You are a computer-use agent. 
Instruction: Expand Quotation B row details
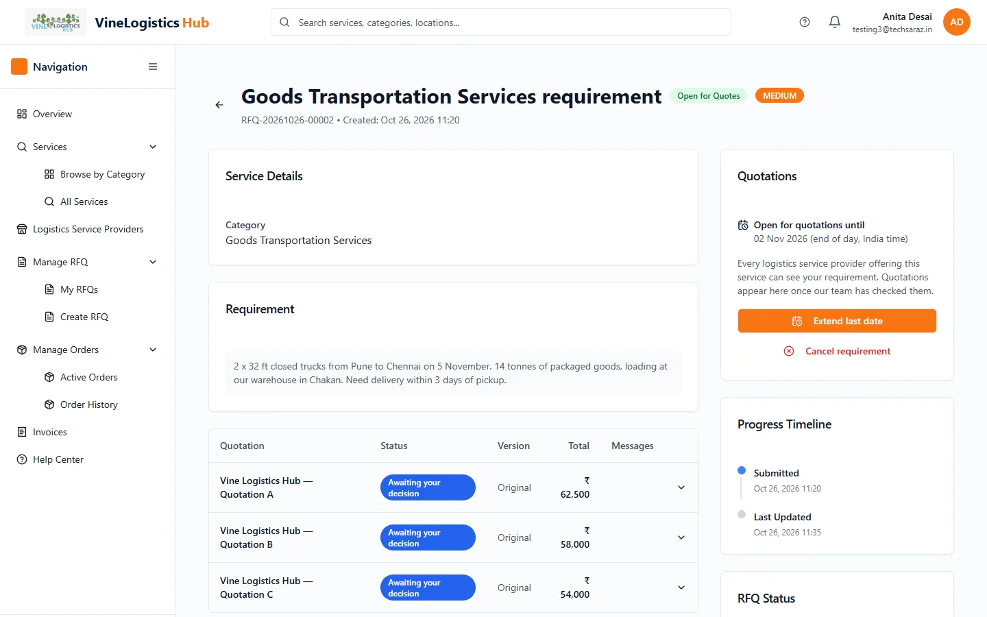tap(681, 537)
